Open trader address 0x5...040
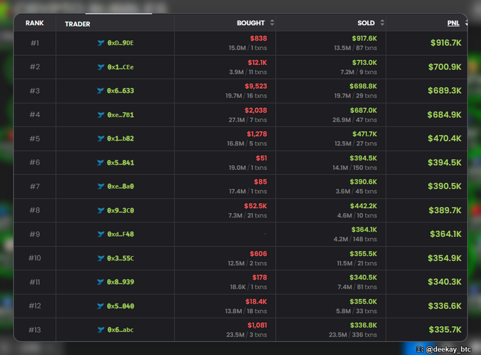Viewport: 481px width, 355px height. click(120, 306)
